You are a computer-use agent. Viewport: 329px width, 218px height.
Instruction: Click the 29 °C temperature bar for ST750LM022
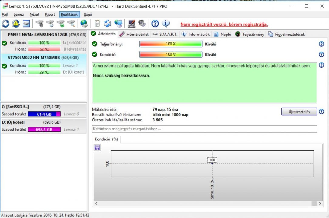(x=44, y=72)
